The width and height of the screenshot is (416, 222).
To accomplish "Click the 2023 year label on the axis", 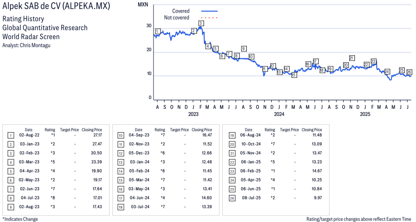I will [x=193, y=114].
